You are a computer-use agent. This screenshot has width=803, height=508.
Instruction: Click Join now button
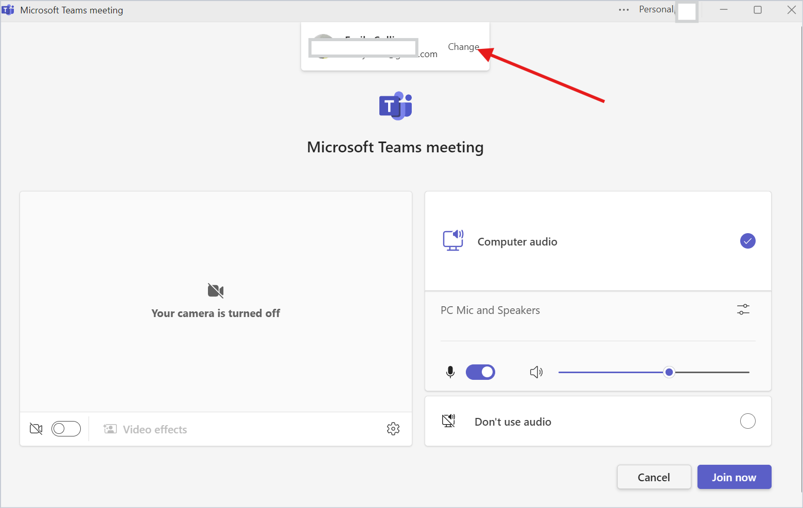734,477
